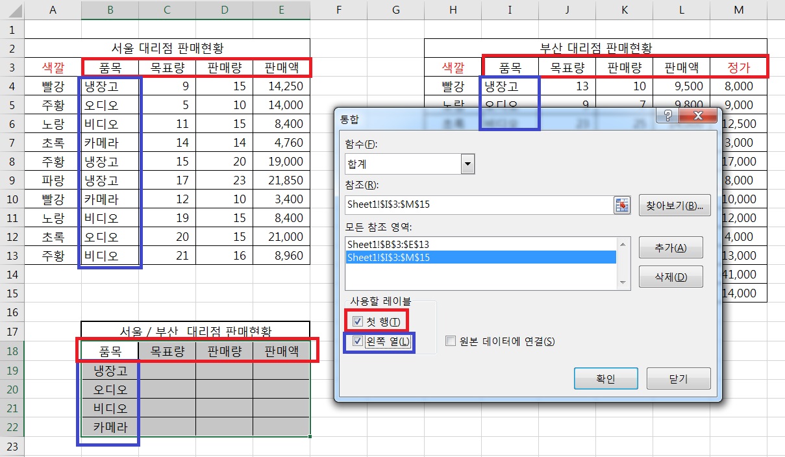Toggle the 첫 행 checkbox

(358, 321)
